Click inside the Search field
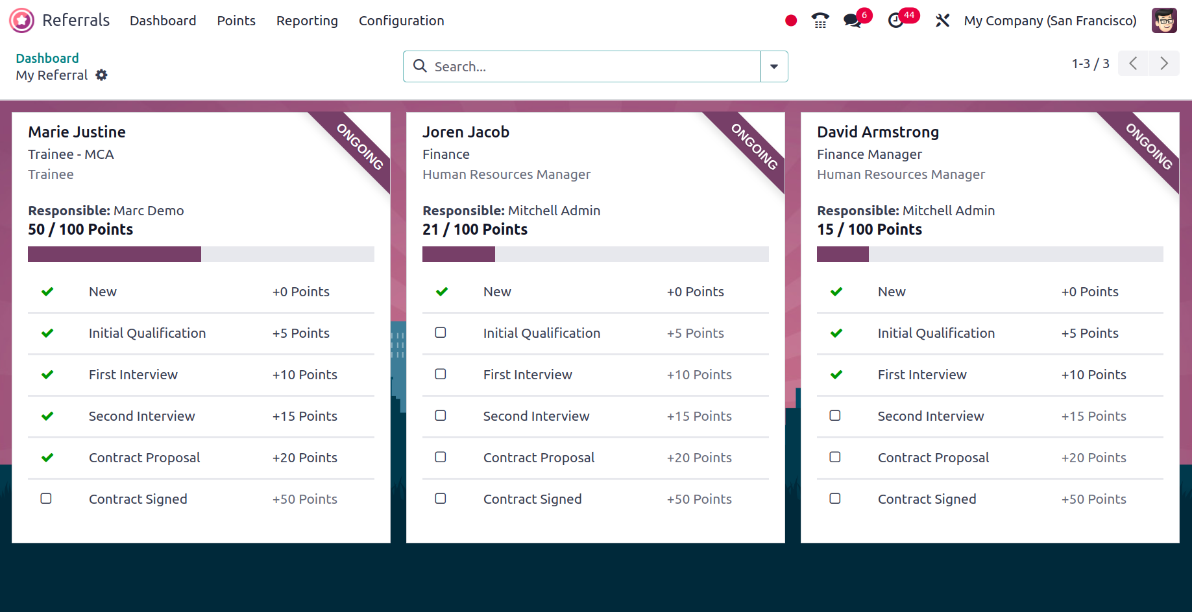Image resolution: width=1192 pixels, height=612 pixels. click(571, 66)
